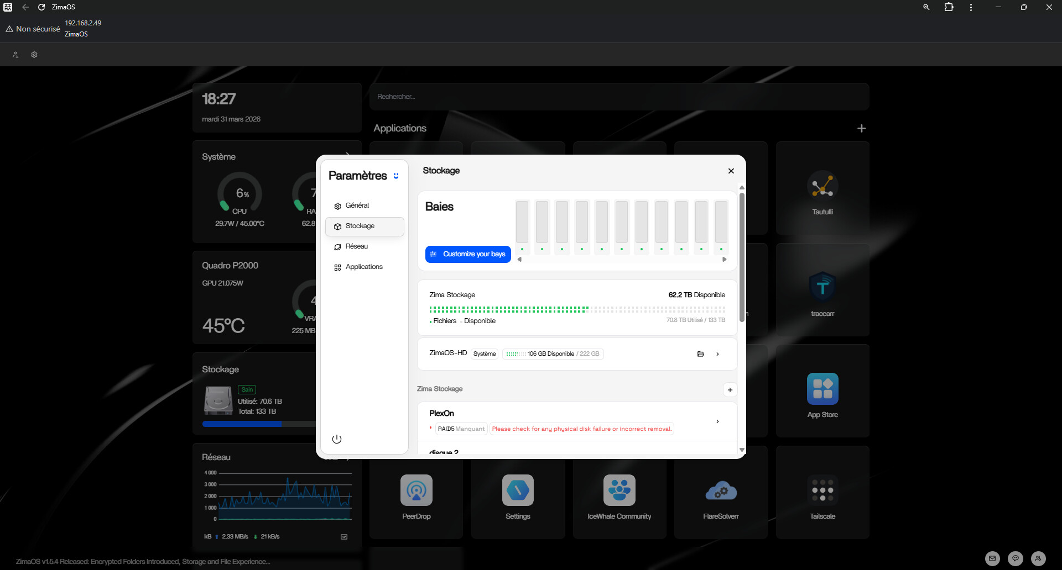The height and width of the screenshot is (570, 1062).
Task: Open folder icon for ZimaOS-HD
Action: 700,354
